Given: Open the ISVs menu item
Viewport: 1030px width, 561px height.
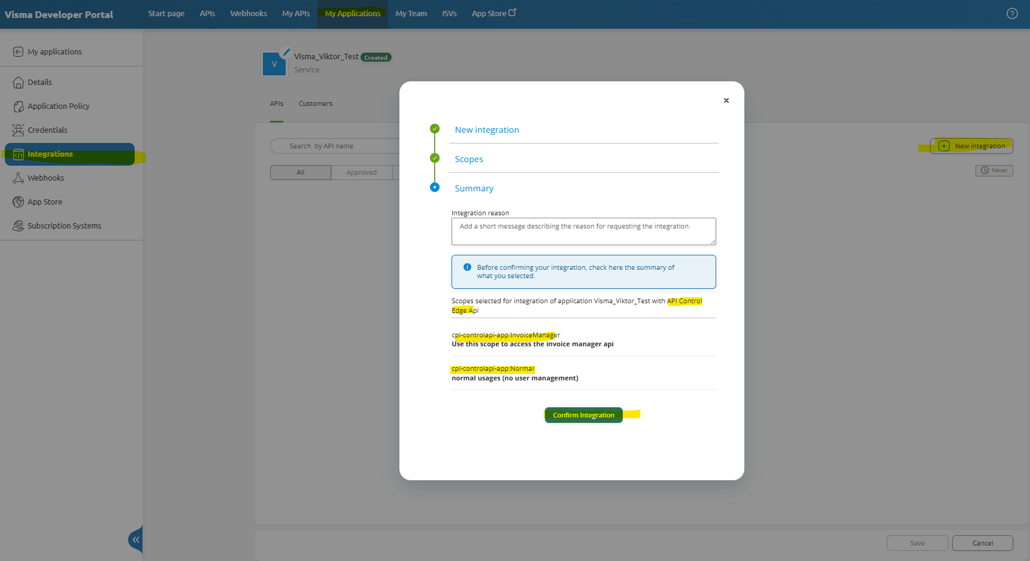Looking at the screenshot, I should (449, 14).
